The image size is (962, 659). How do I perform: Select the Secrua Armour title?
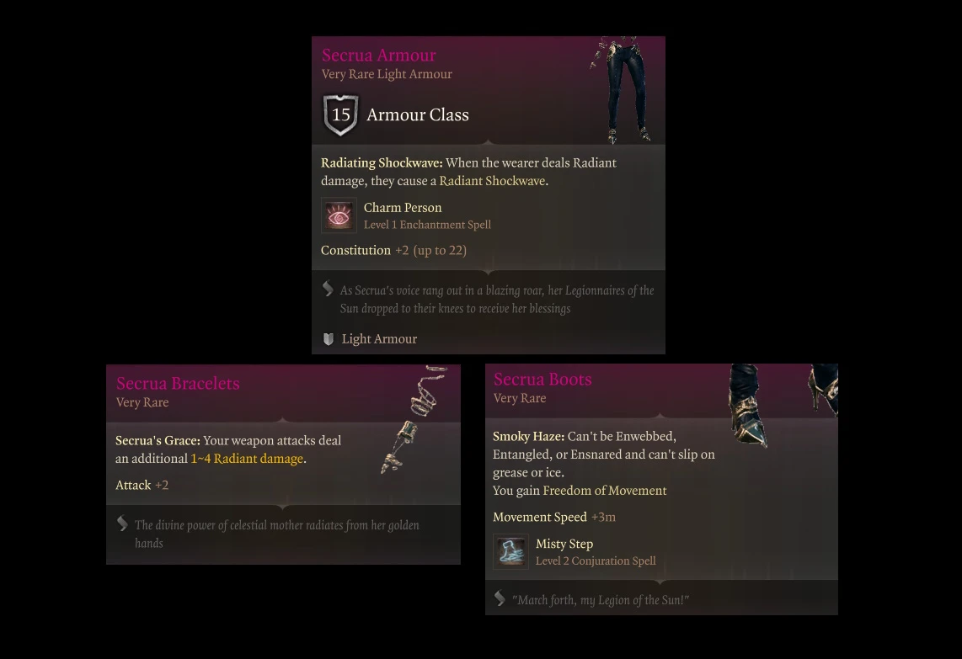[x=378, y=56]
